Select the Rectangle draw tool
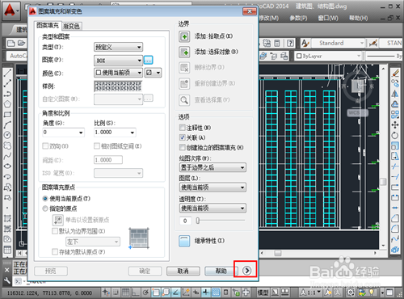Screen dimensions: 404x299 point(7,115)
